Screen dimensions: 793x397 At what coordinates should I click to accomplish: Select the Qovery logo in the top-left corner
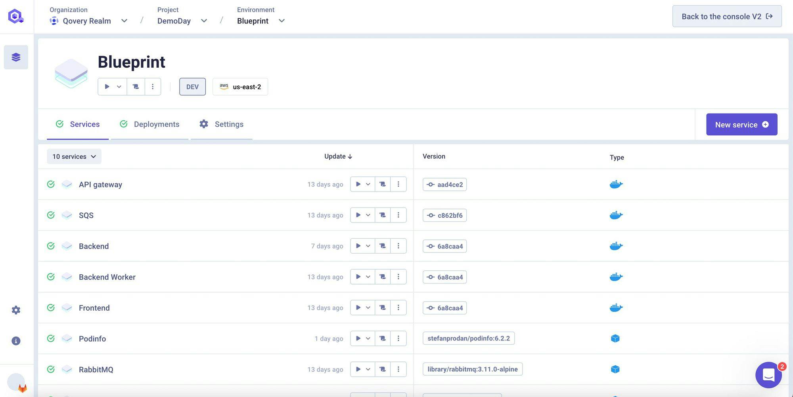click(x=15, y=16)
